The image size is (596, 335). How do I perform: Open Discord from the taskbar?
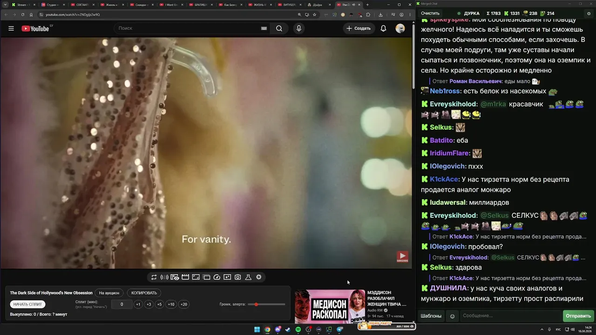click(x=278, y=329)
